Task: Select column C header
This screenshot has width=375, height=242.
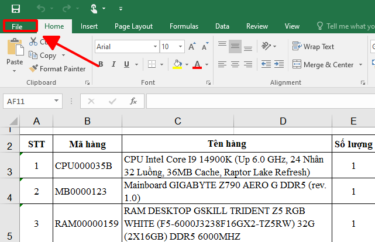Action: tap(178, 121)
